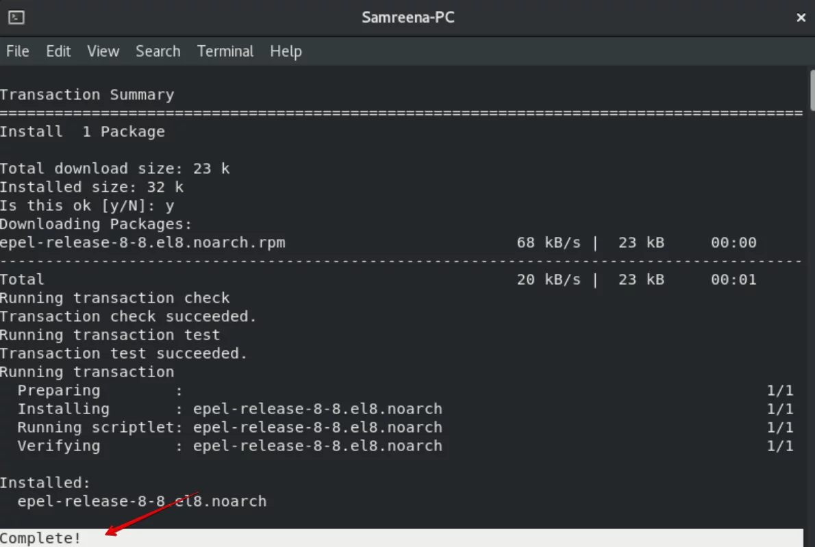Click 'Transaction test succeeded.' line
This screenshot has height=547, width=815.
pos(124,354)
